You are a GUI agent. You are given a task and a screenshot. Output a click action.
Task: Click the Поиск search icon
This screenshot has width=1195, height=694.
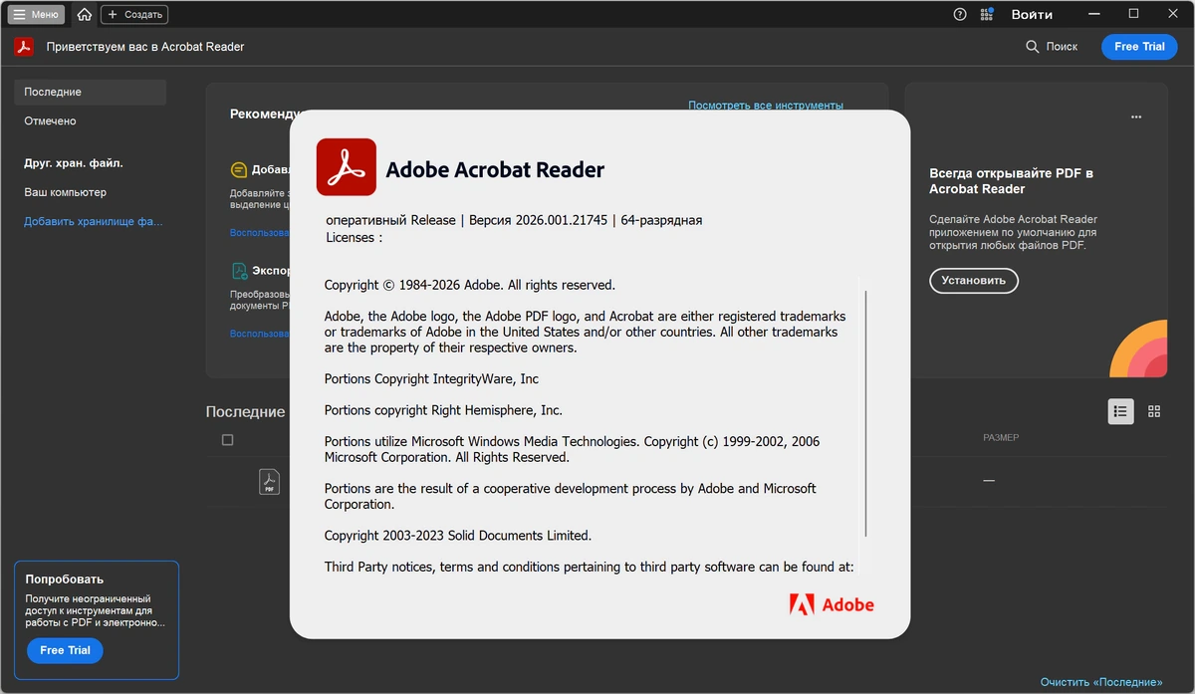click(x=1033, y=47)
